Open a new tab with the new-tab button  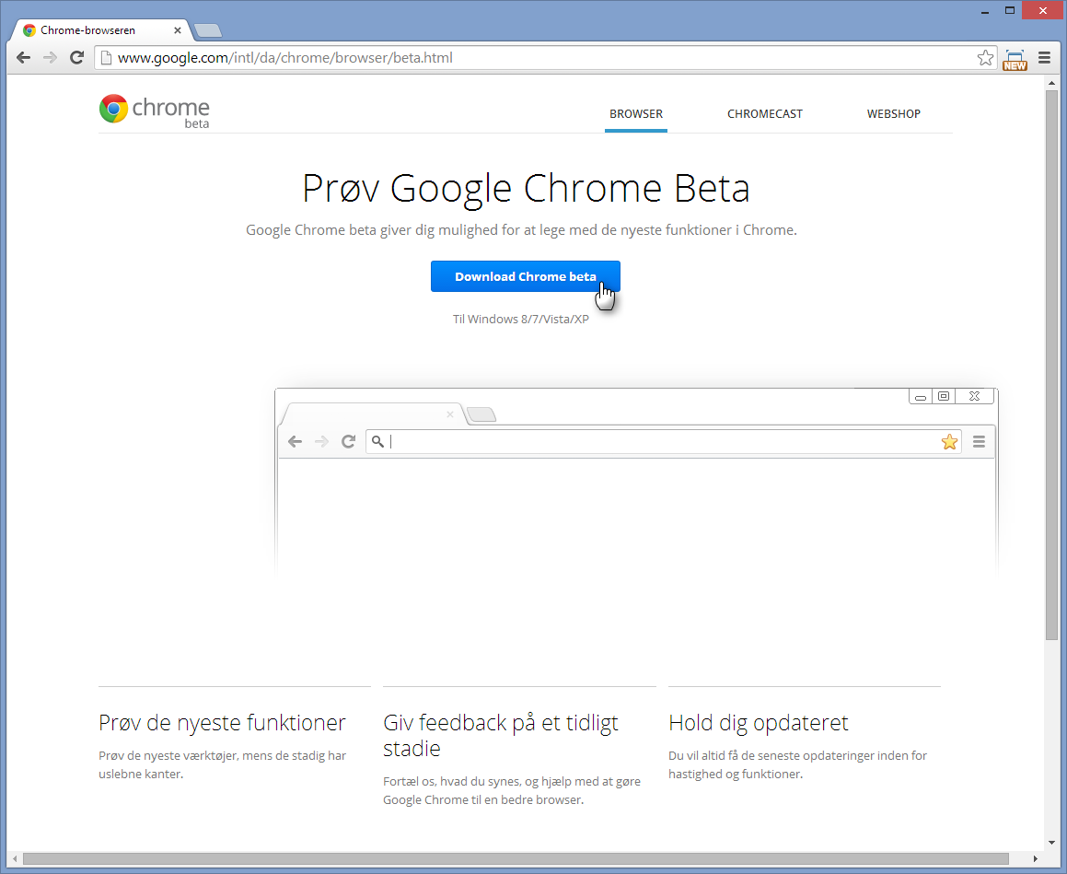[x=208, y=30]
